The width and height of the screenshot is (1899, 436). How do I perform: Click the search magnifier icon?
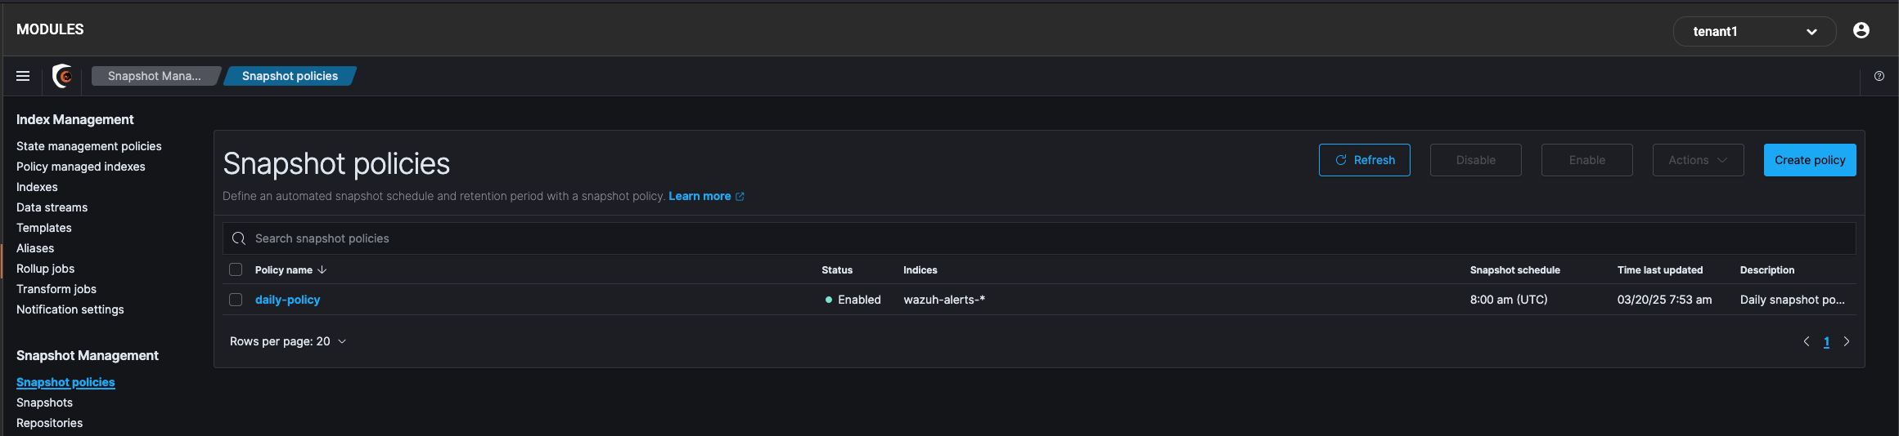(239, 238)
